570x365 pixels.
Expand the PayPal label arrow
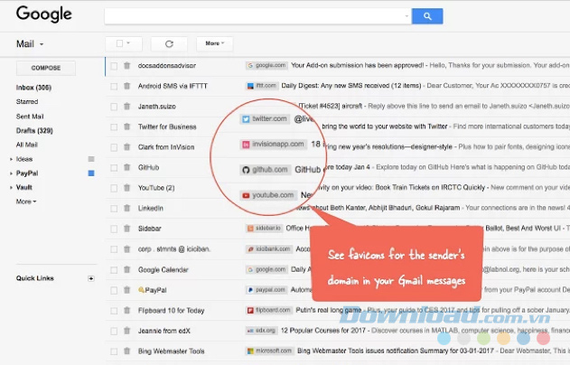pos(11,173)
